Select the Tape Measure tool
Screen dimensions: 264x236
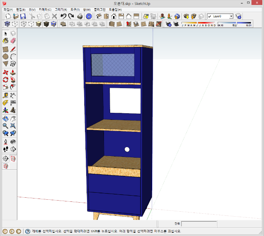(x=5, y=96)
